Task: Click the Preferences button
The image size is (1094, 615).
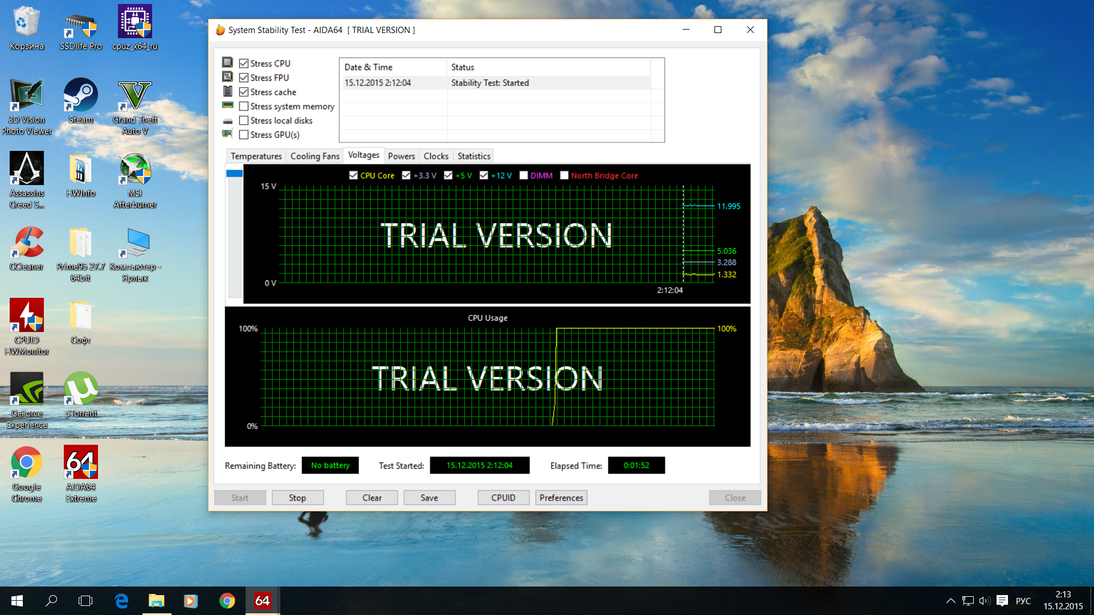Action: click(x=561, y=498)
